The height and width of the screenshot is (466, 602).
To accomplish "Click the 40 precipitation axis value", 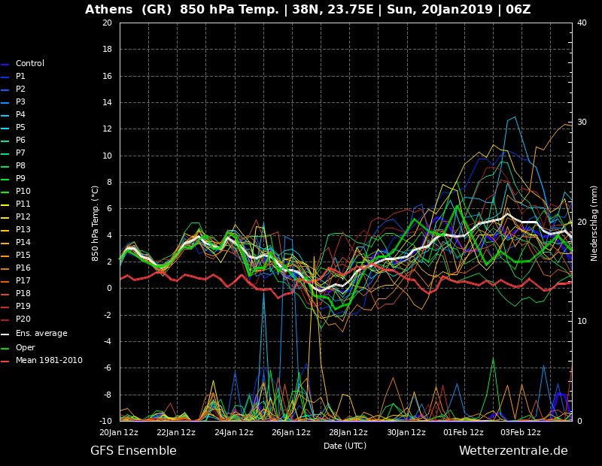I will point(582,23).
